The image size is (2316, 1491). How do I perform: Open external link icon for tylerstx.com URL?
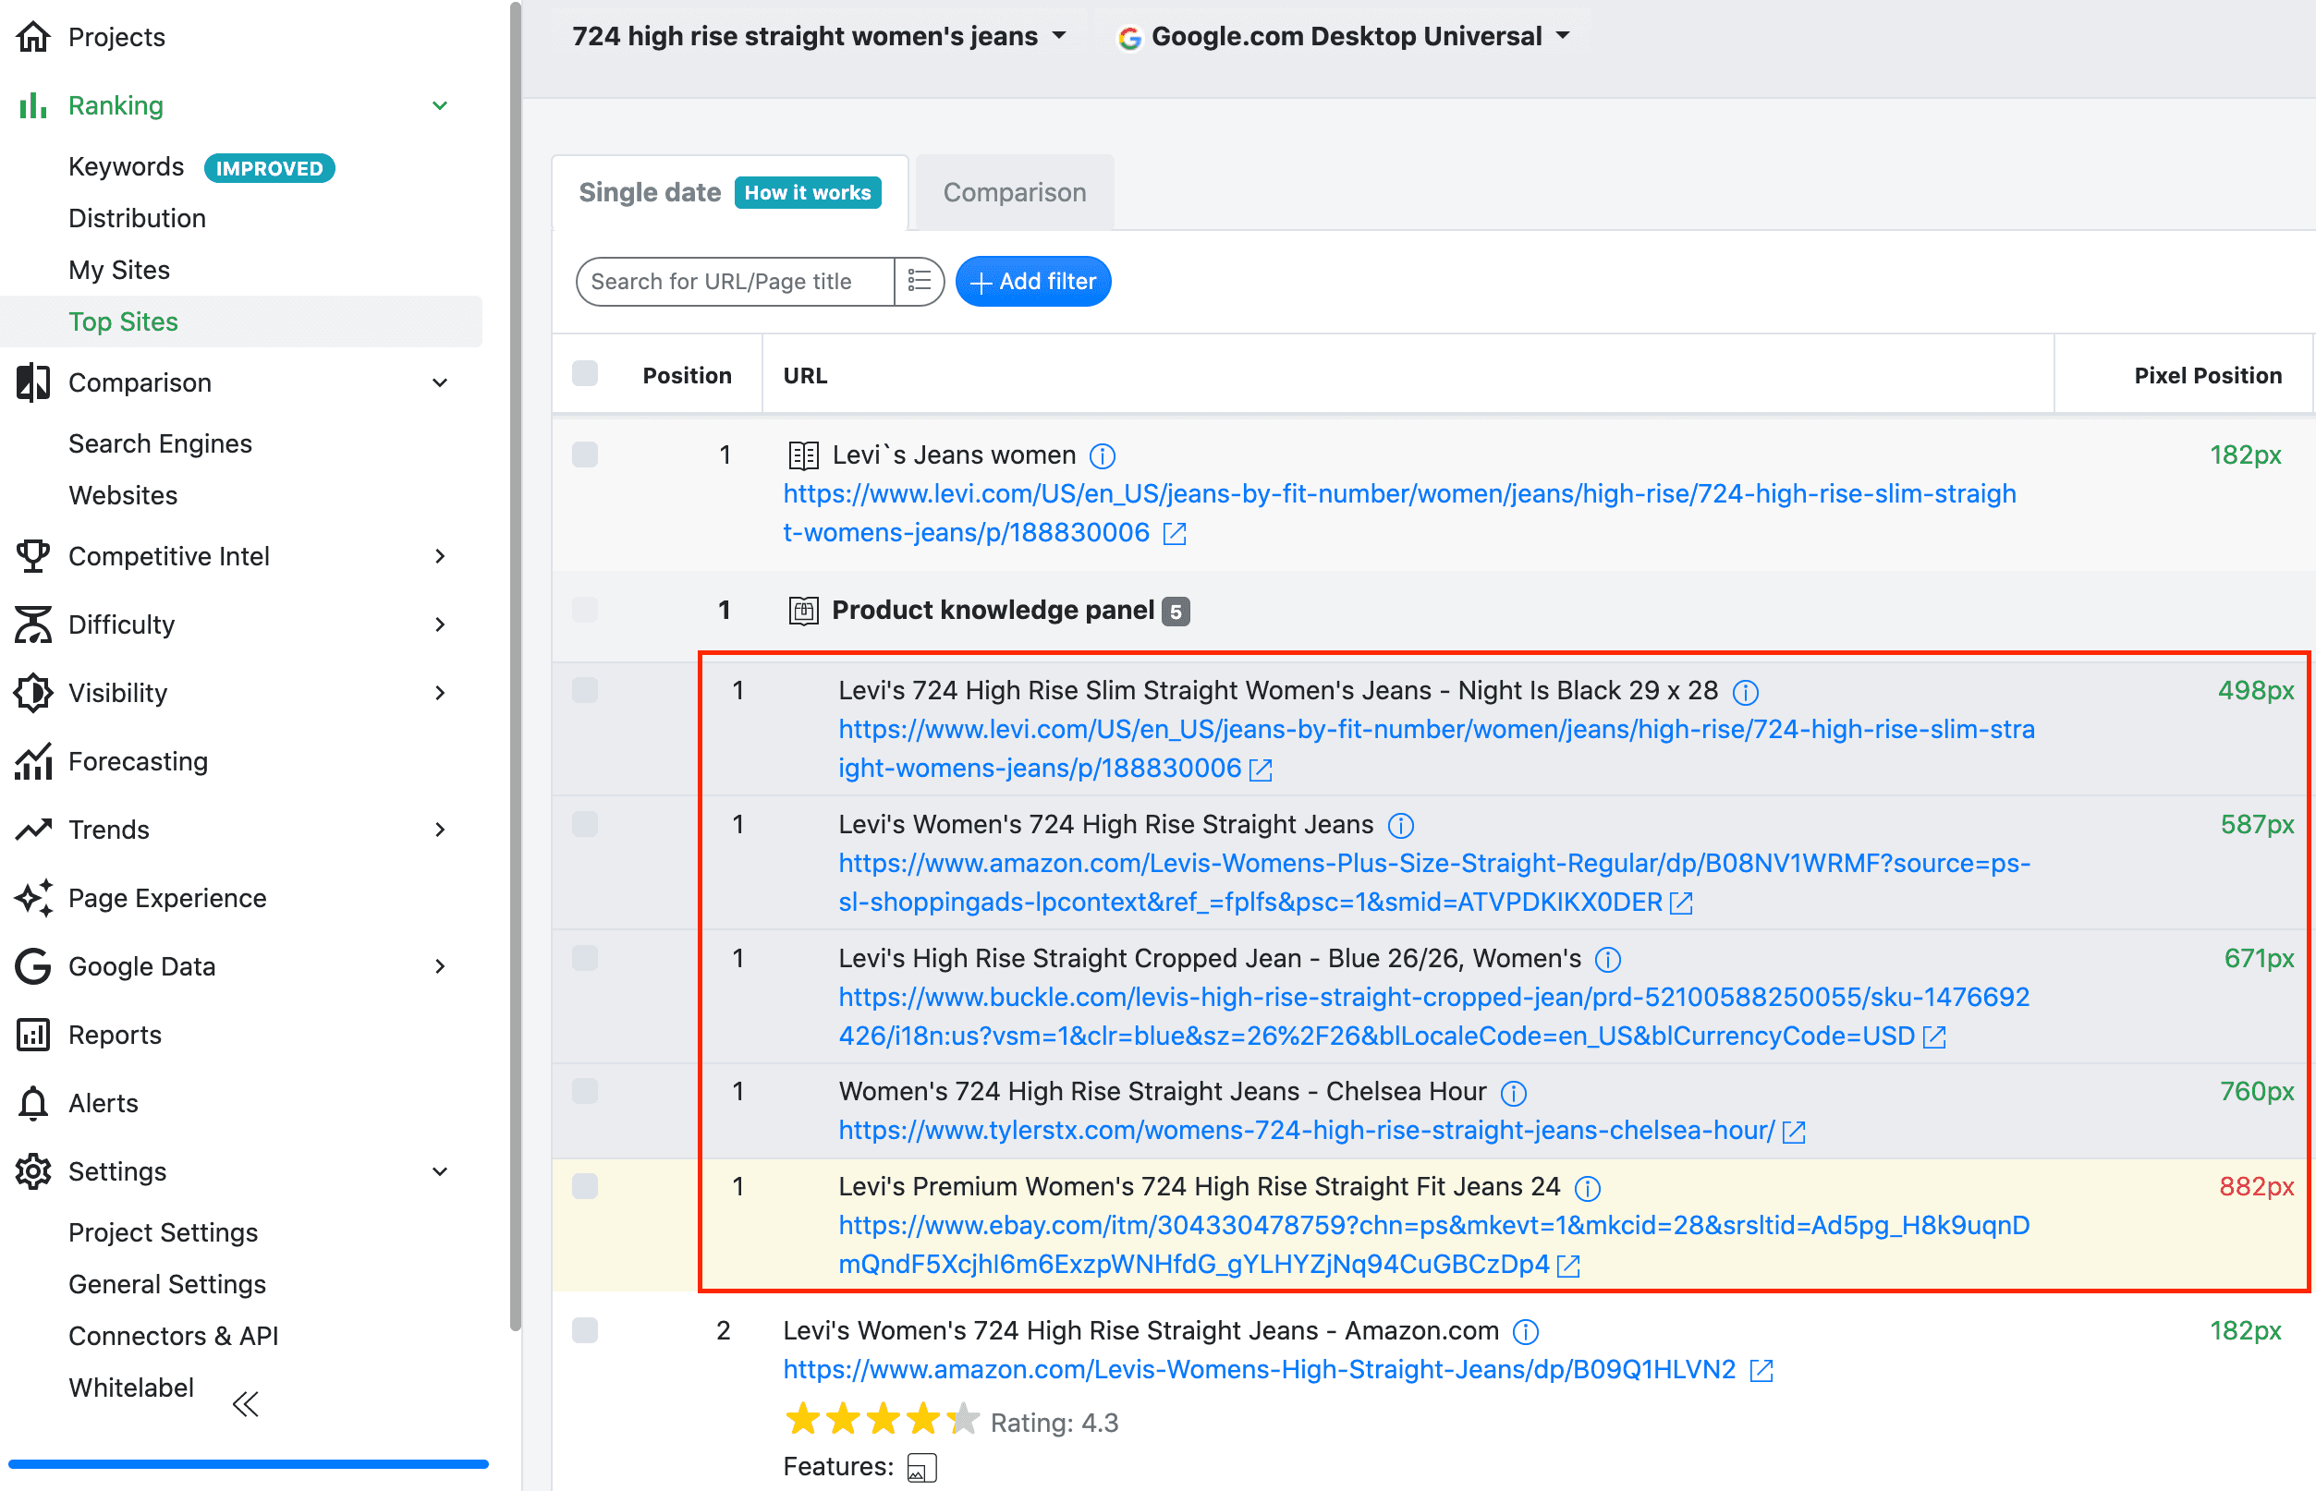(1793, 1131)
